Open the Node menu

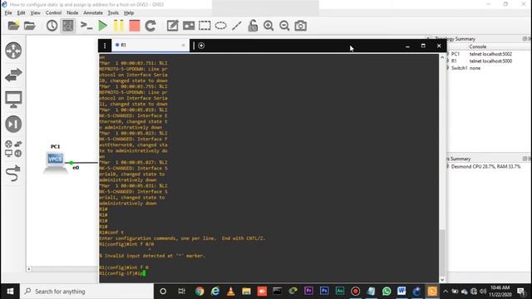pos(72,13)
